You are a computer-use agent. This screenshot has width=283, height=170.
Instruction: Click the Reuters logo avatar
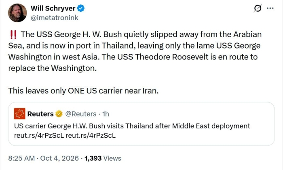click(x=20, y=114)
